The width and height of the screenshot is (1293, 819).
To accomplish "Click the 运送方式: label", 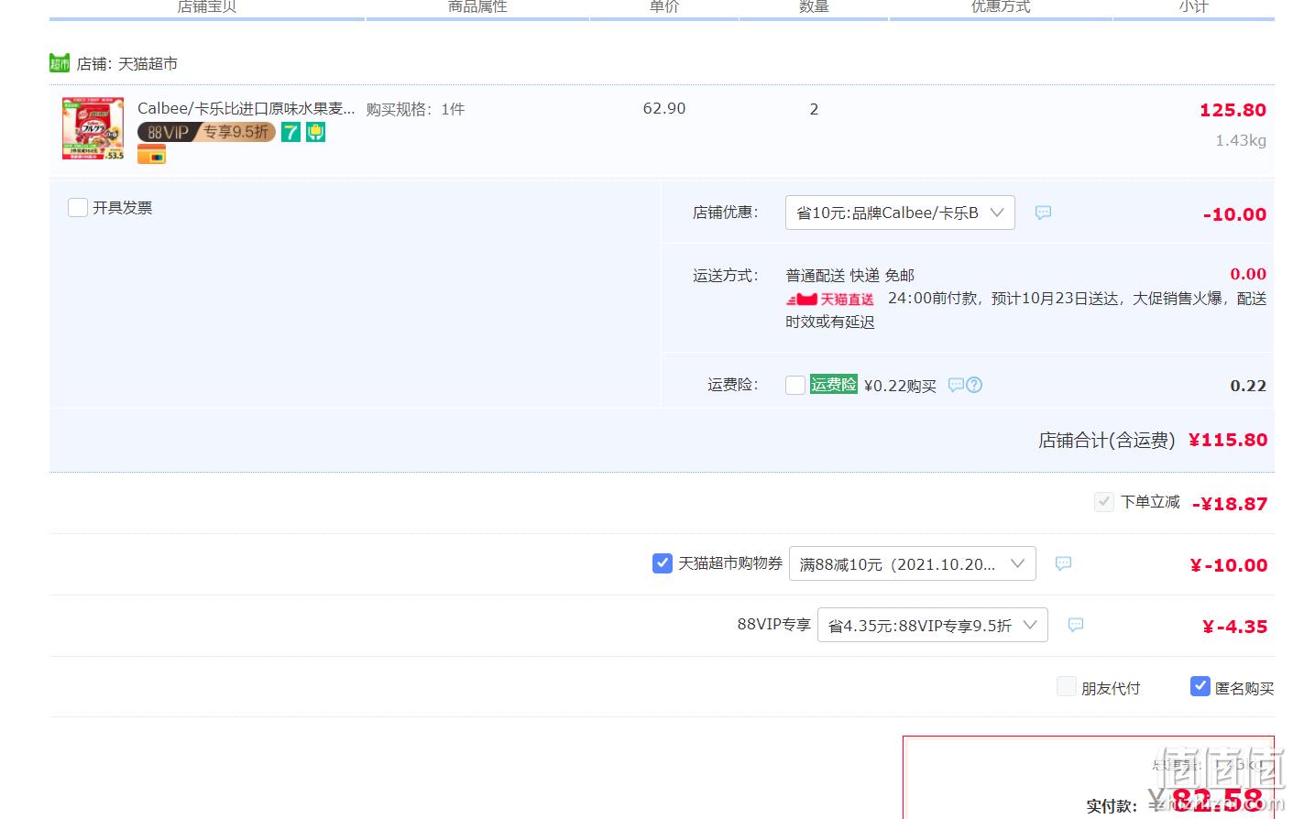I will click(x=726, y=275).
